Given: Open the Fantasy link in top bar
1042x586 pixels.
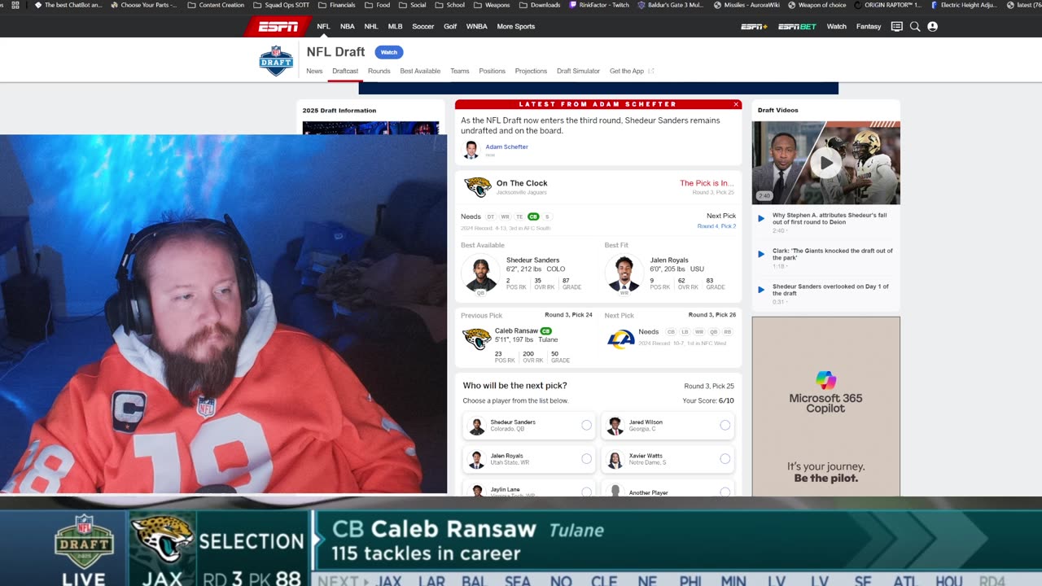Looking at the screenshot, I should pyautogui.click(x=869, y=27).
